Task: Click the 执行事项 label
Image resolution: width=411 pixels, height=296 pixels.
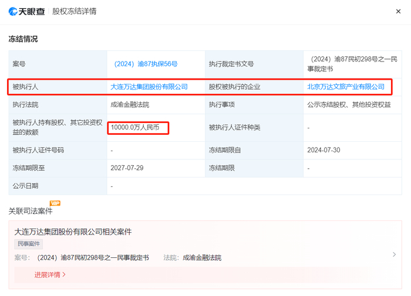Action: 222,105
